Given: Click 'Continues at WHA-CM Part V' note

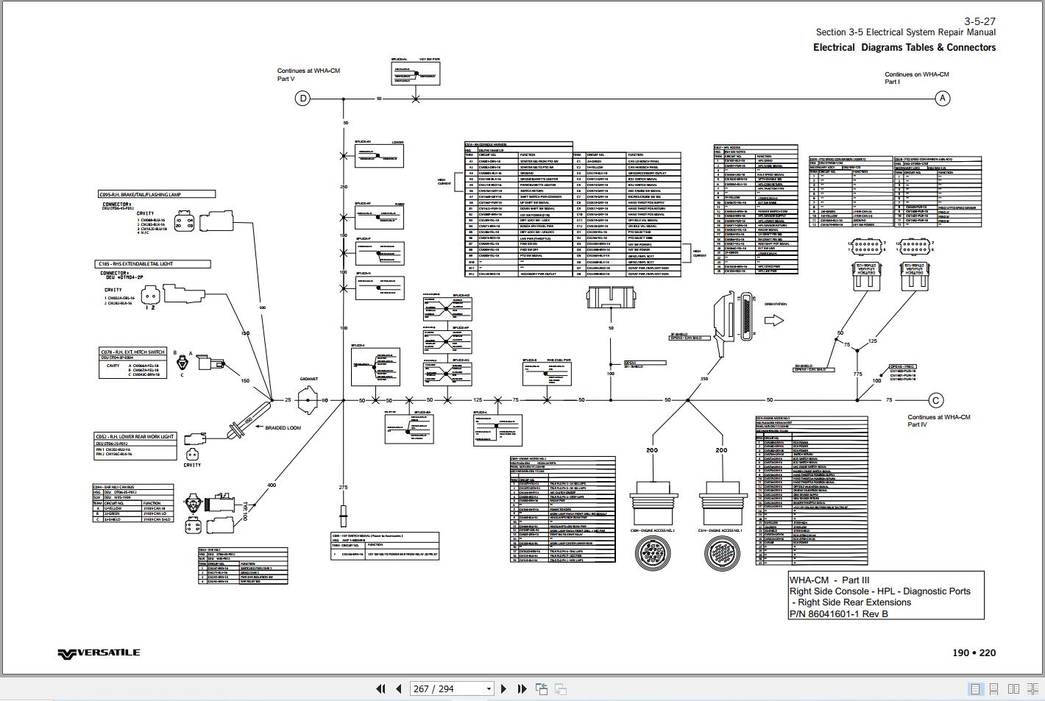Looking at the screenshot, I should pos(308,74).
